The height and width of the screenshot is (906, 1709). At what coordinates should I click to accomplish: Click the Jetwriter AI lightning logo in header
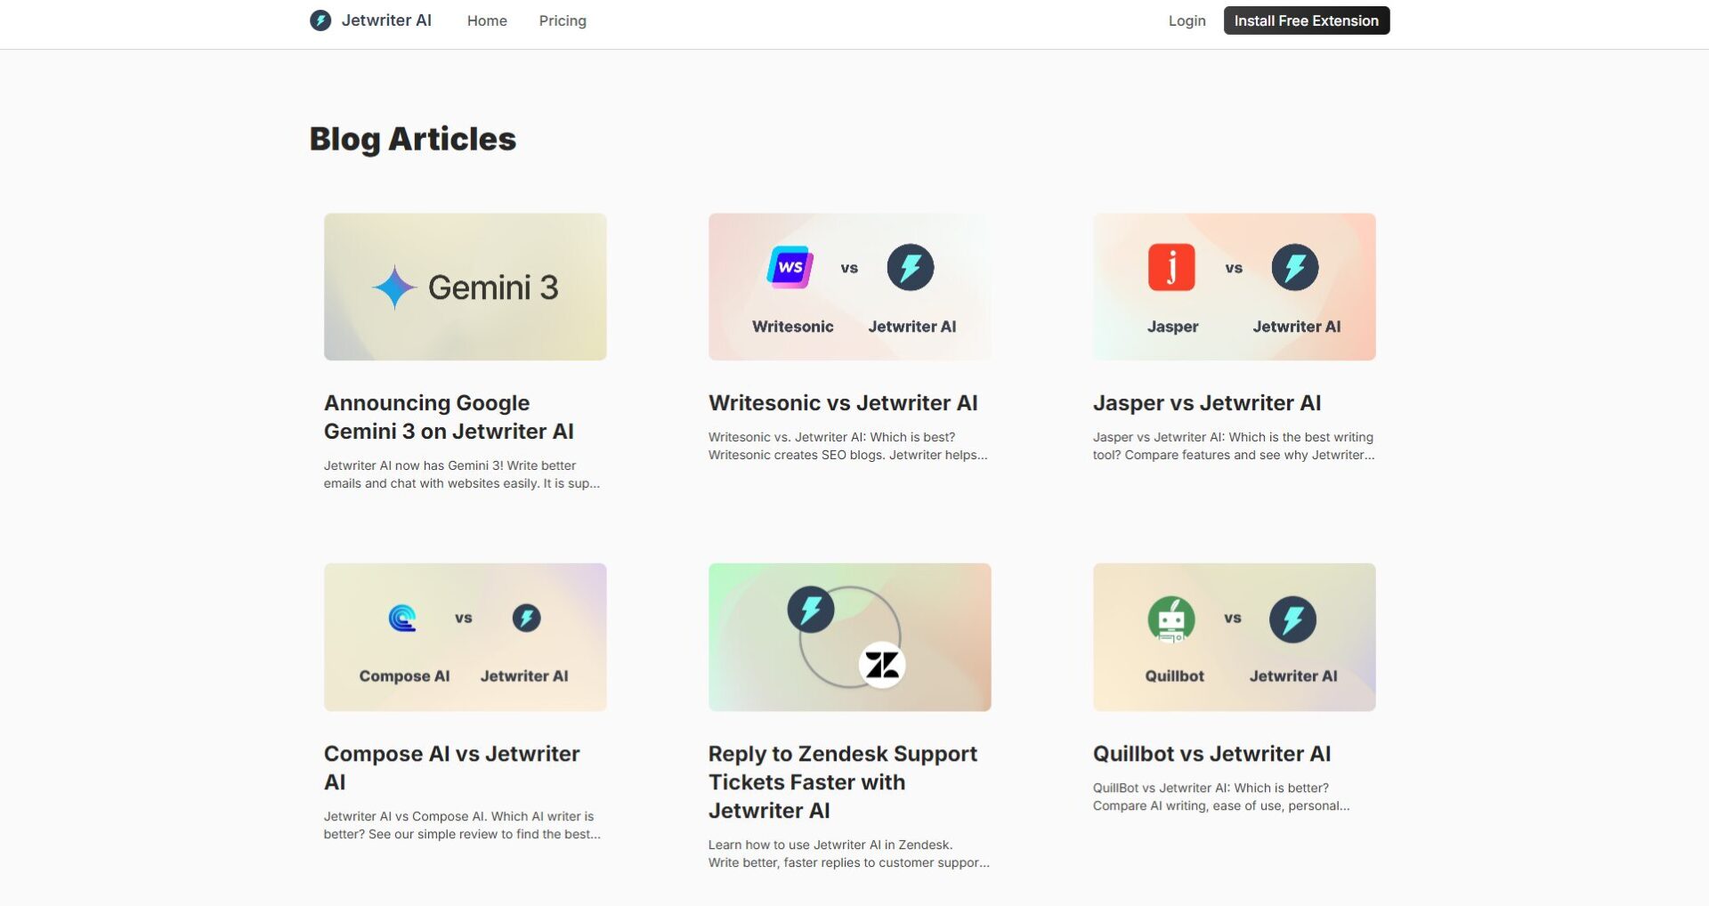click(320, 20)
